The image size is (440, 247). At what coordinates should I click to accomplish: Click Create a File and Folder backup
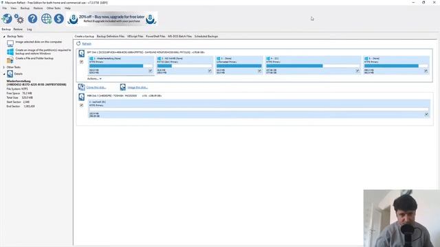tap(34, 58)
